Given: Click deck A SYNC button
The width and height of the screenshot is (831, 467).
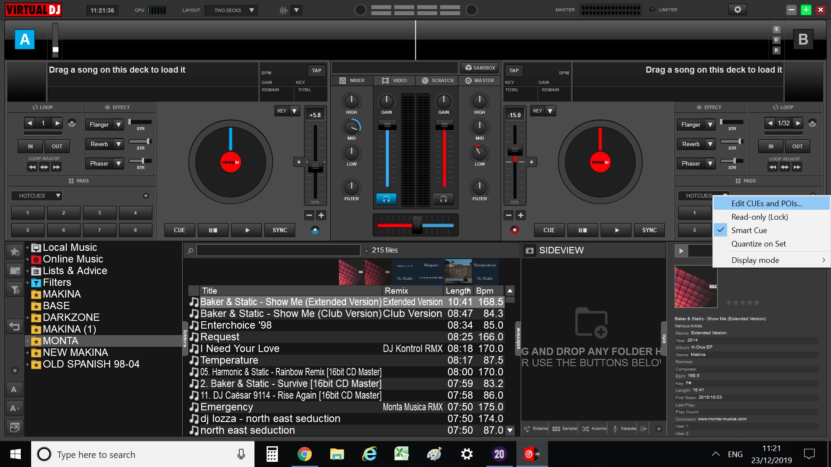Looking at the screenshot, I should (x=280, y=230).
